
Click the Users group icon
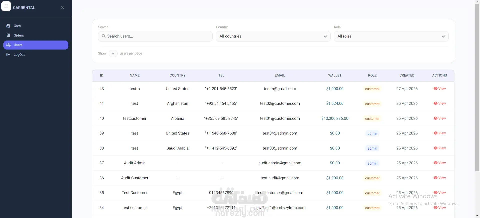point(8,45)
